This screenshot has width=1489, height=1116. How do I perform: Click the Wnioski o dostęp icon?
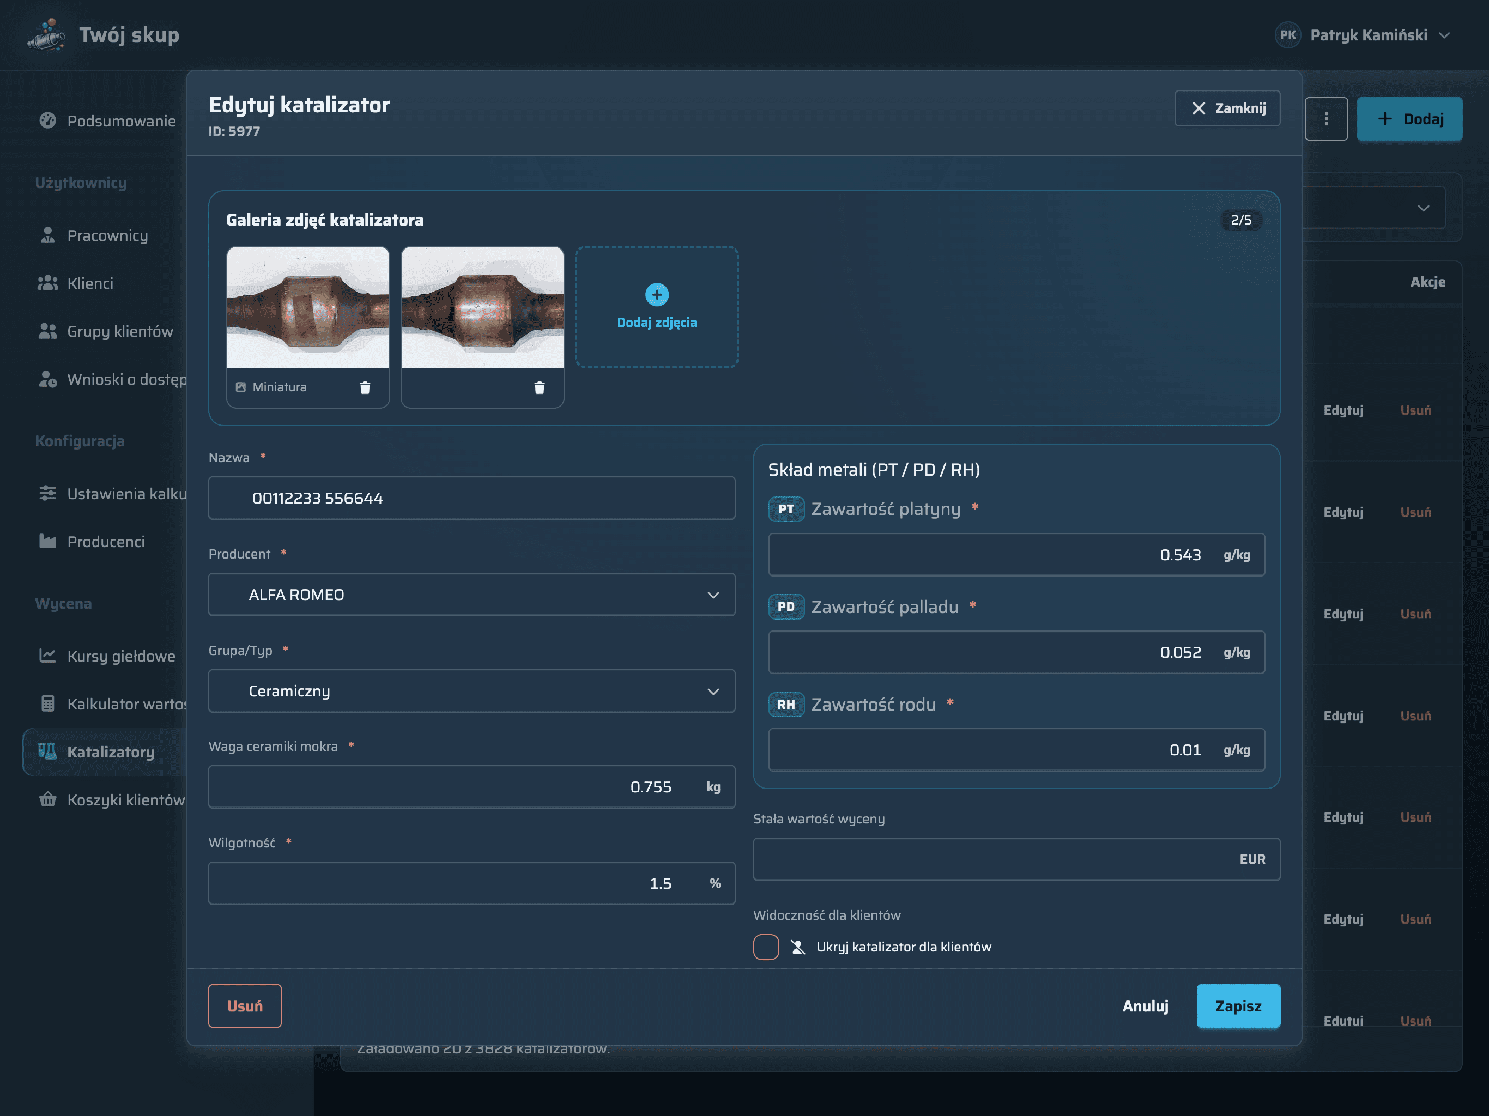[47, 379]
